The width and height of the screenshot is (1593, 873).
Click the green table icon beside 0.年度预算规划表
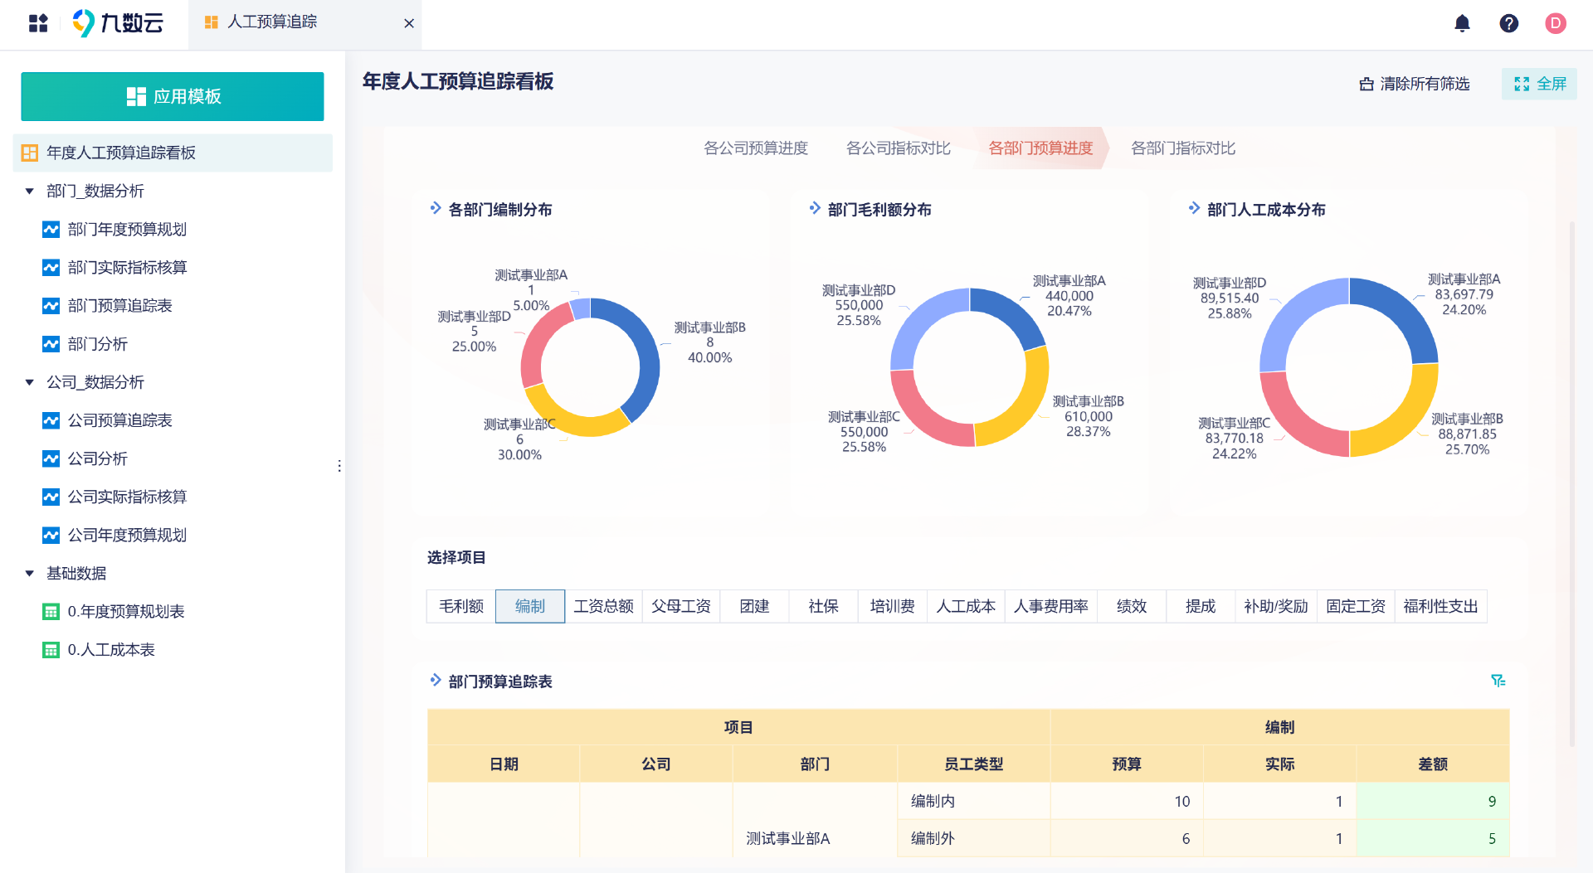coord(51,612)
